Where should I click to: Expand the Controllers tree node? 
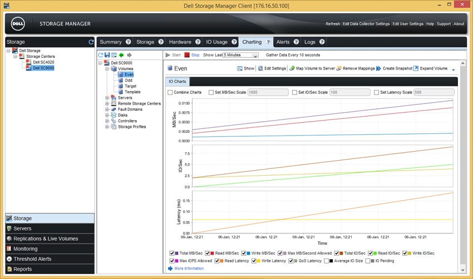coord(107,121)
